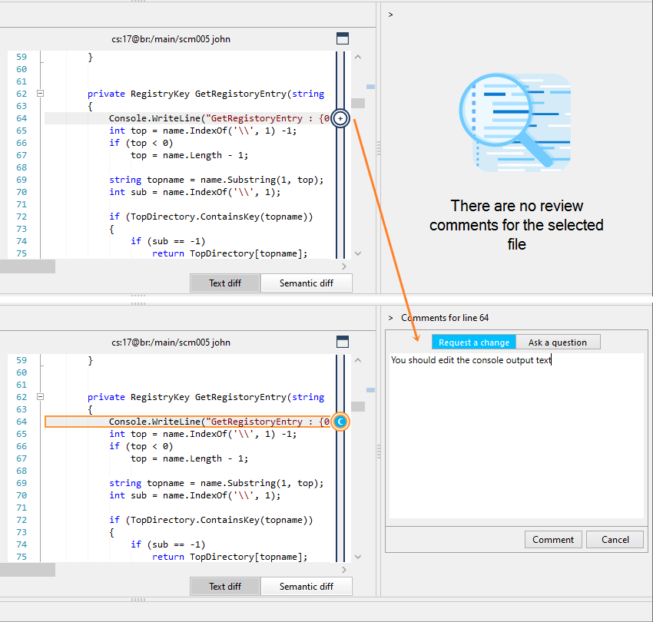Image resolution: width=653 pixels, height=622 pixels.
Task: Click the blue change marker in the upper diff overview strip
Action: (x=370, y=87)
